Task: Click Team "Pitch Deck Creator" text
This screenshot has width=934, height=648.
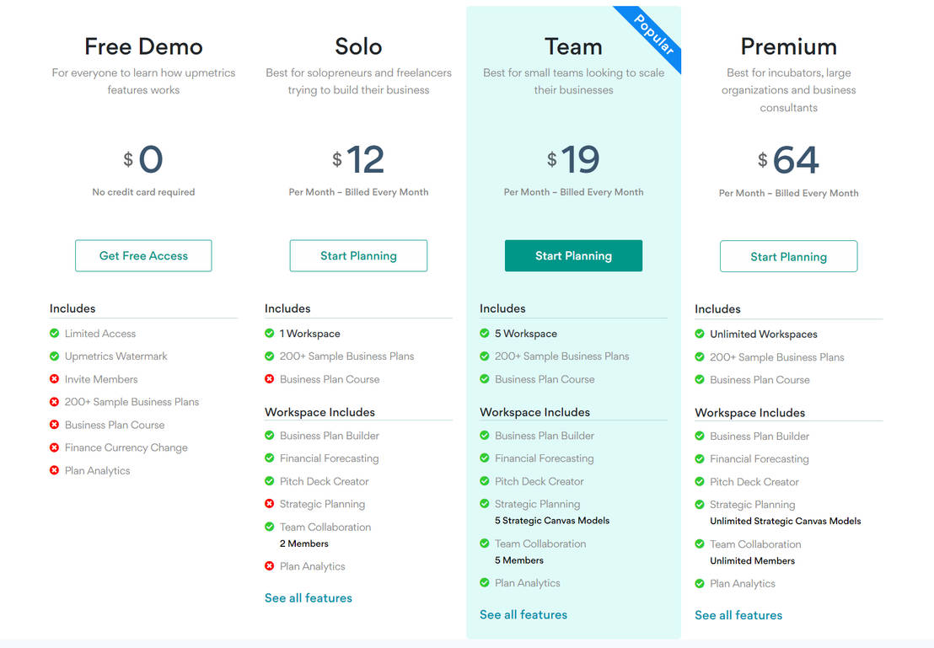Action: pyautogui.click(x=539, y=481)
